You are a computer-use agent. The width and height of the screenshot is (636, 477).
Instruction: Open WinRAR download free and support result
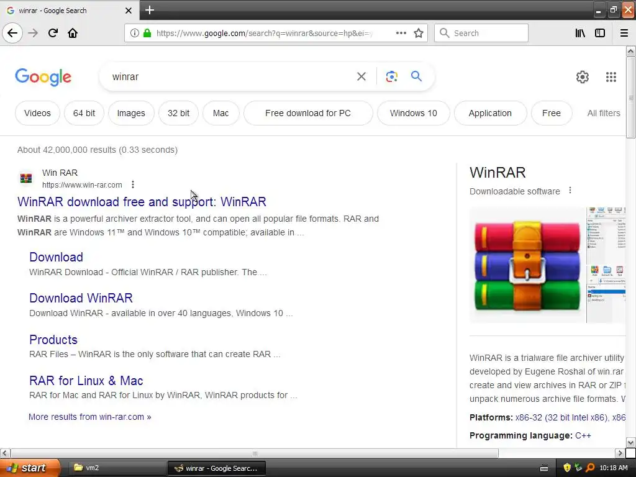point(142,202)
